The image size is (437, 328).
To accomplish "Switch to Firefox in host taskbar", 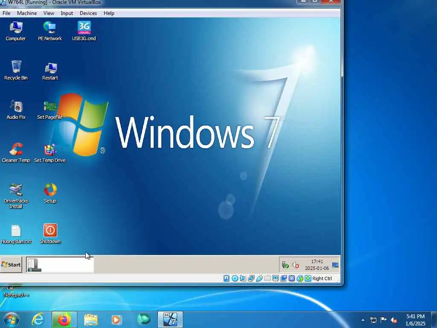I will click(x=64, y=319).
